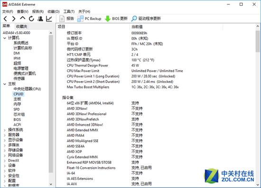Refresh the page with the Refresh icon
This screenshot has width=261, height=188.
click(x=31, y=19)
